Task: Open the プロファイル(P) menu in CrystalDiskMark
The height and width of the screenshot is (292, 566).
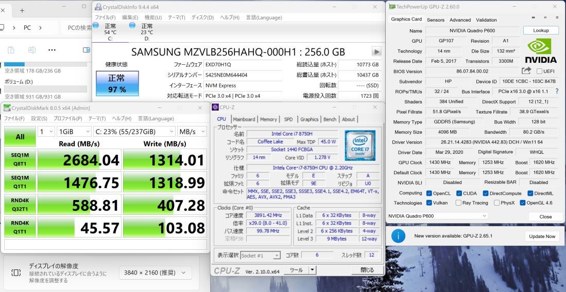Action: 67,119
